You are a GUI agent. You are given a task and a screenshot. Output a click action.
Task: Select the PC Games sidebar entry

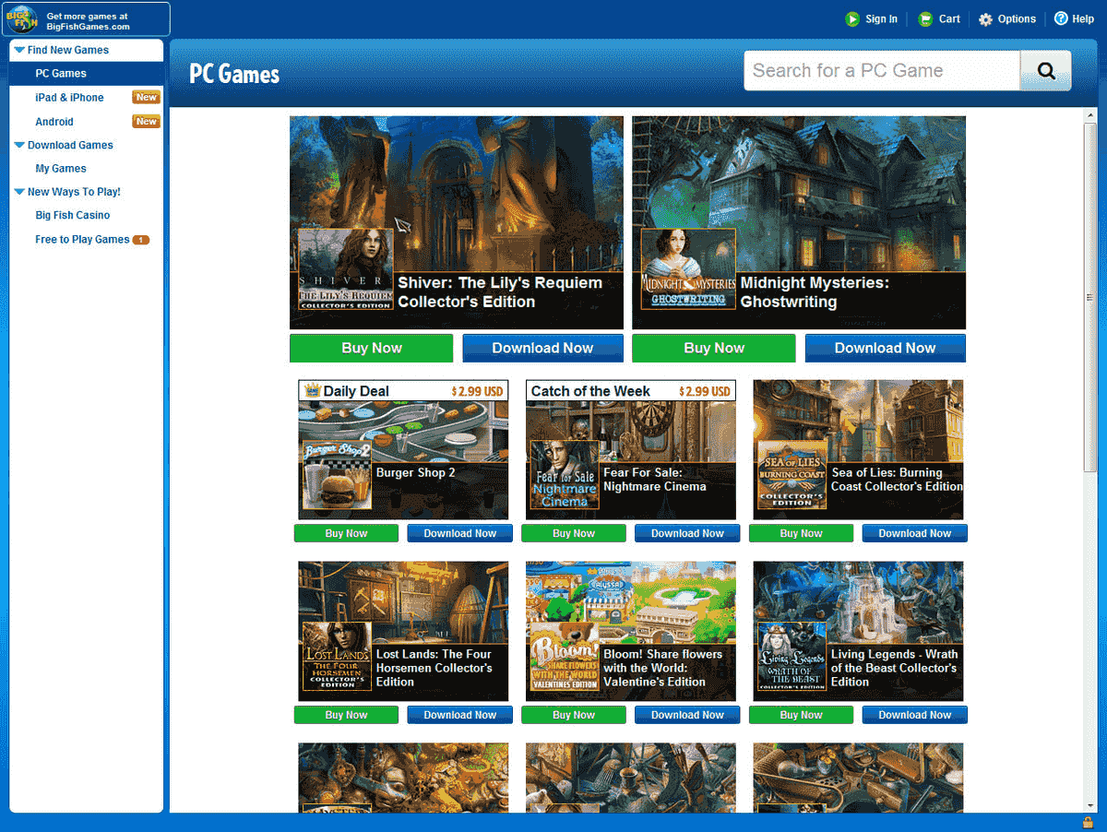61,73
